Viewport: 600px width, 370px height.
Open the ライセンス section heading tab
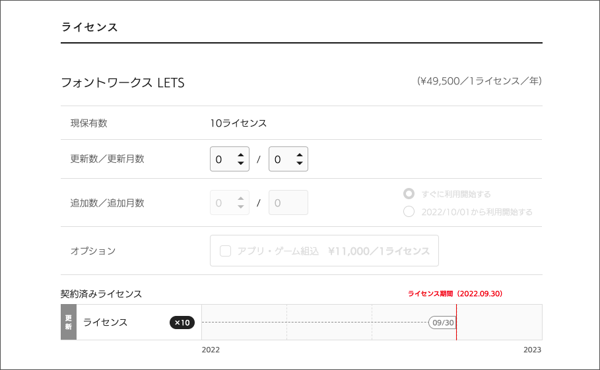pyautogui.click(x=89, y=27)
